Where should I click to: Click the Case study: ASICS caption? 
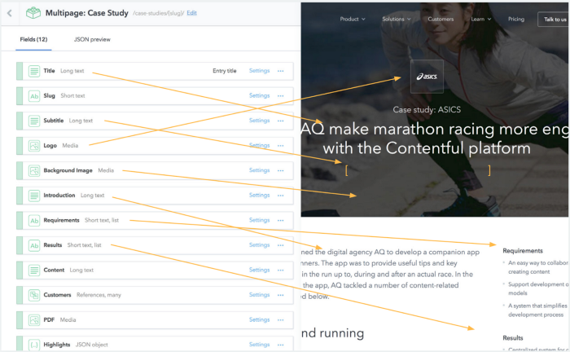point(427,110)
